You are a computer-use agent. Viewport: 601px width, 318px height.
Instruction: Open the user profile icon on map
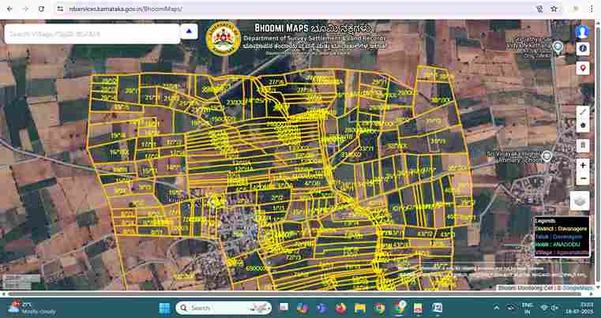(583, 32)
